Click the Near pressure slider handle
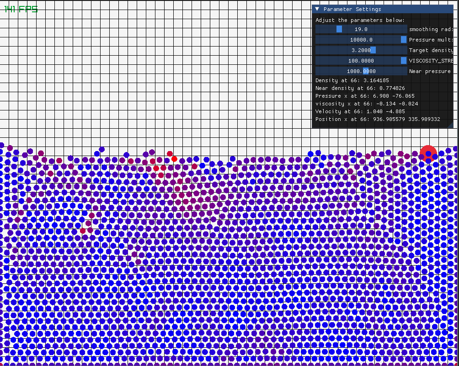Screen dimensions: 459x366 [x=366, y=71]
